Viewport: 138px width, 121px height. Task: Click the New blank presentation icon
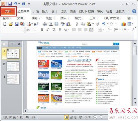[5, 24]
